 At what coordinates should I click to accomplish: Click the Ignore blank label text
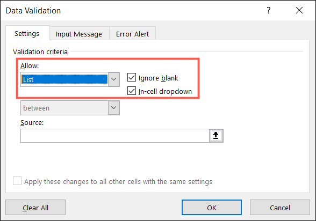pos(159,78)
